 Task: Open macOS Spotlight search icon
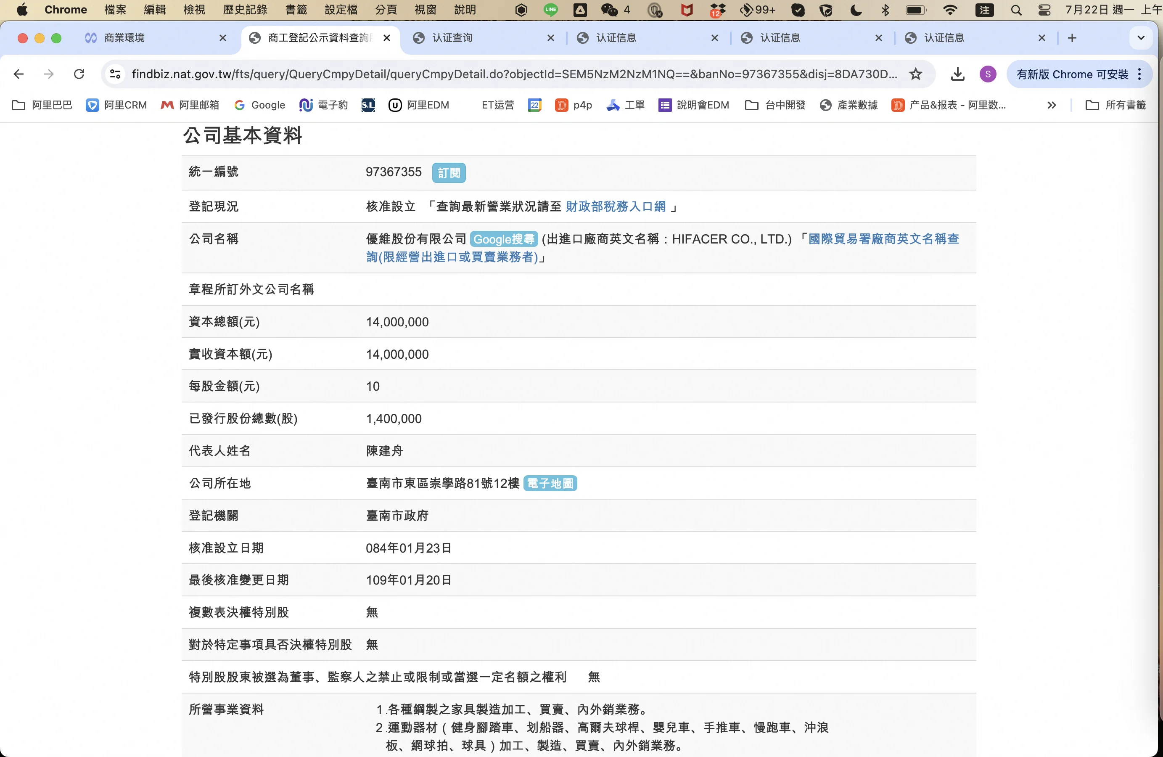[x=1016, y=10]
